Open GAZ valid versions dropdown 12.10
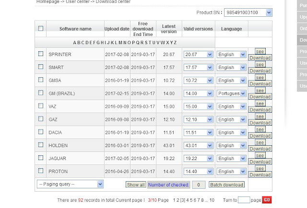 coord(198,119)
